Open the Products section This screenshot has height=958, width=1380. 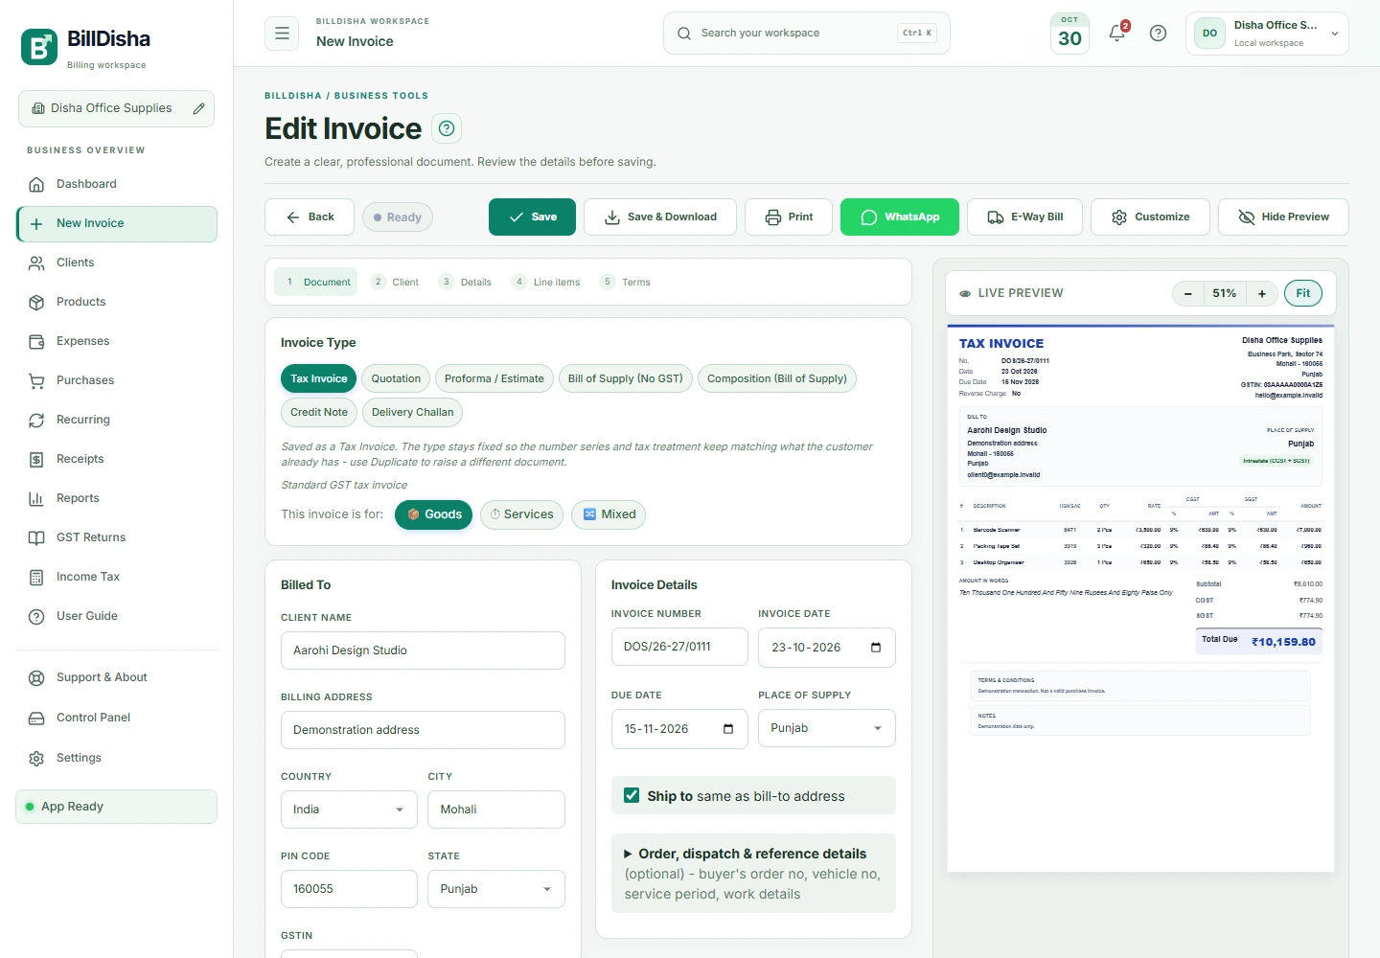117,302
